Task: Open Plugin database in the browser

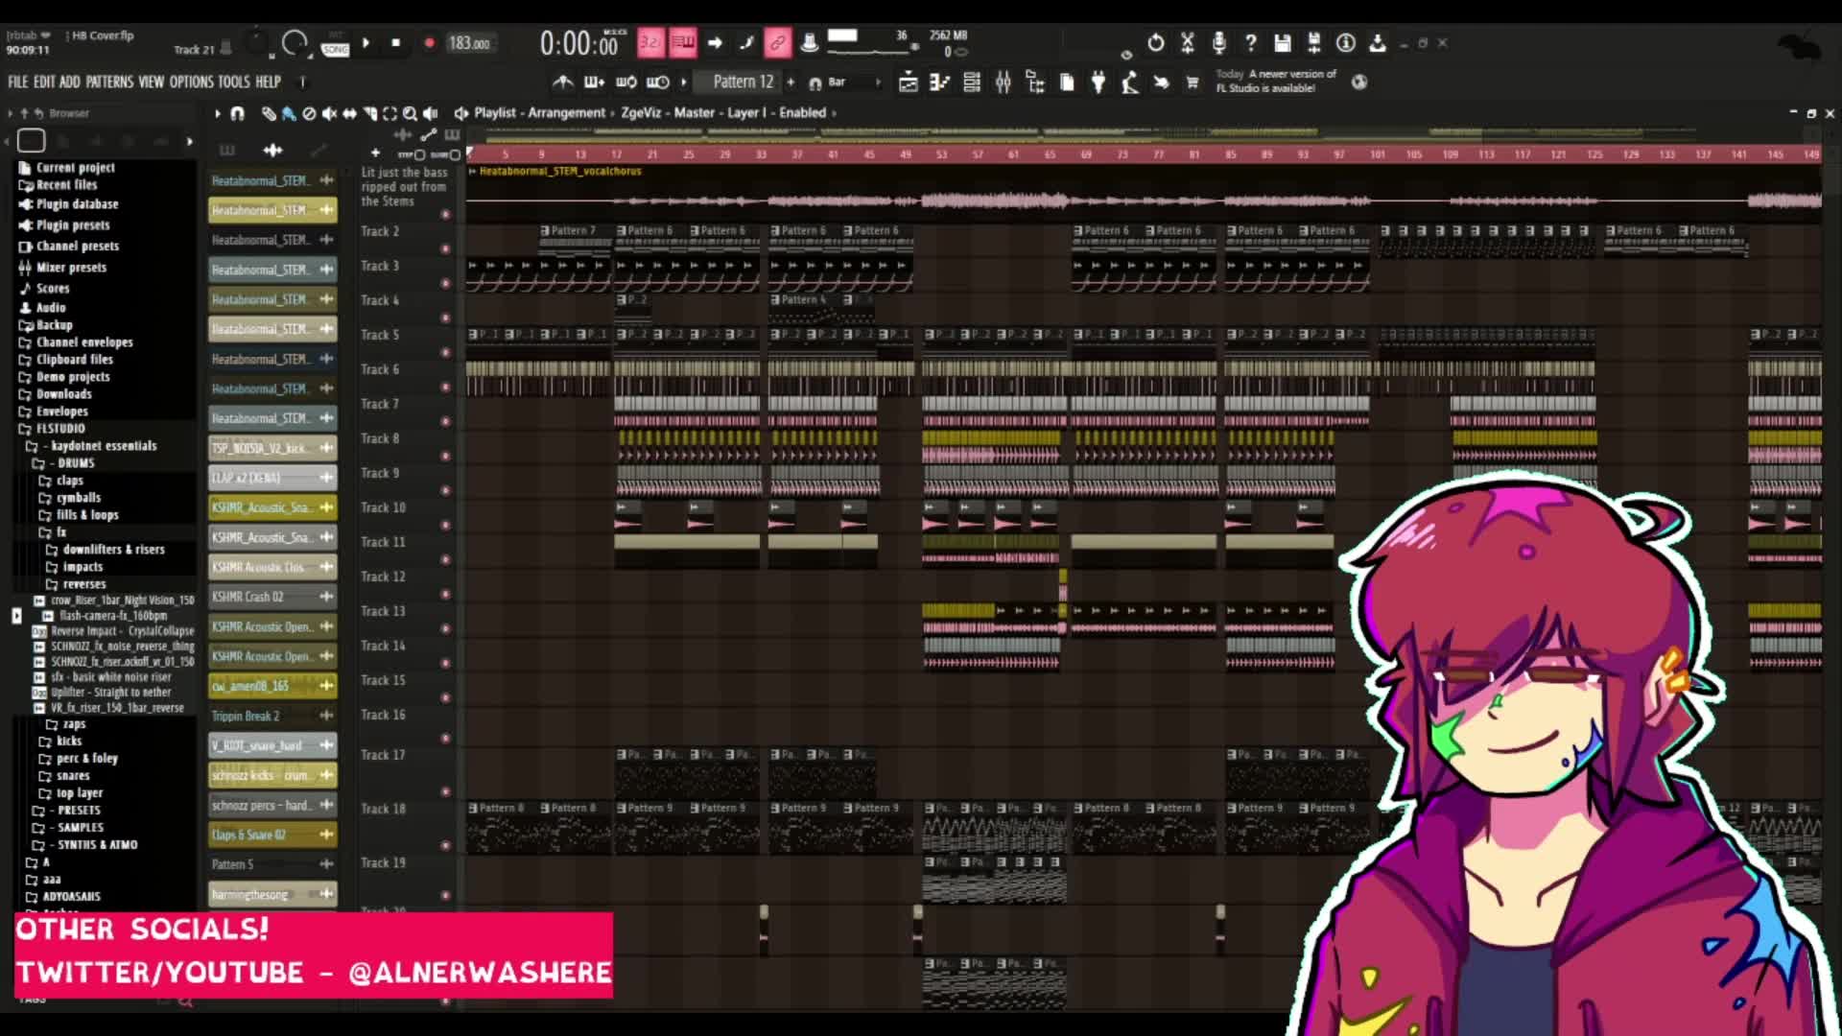Action: tap(77, 204)
